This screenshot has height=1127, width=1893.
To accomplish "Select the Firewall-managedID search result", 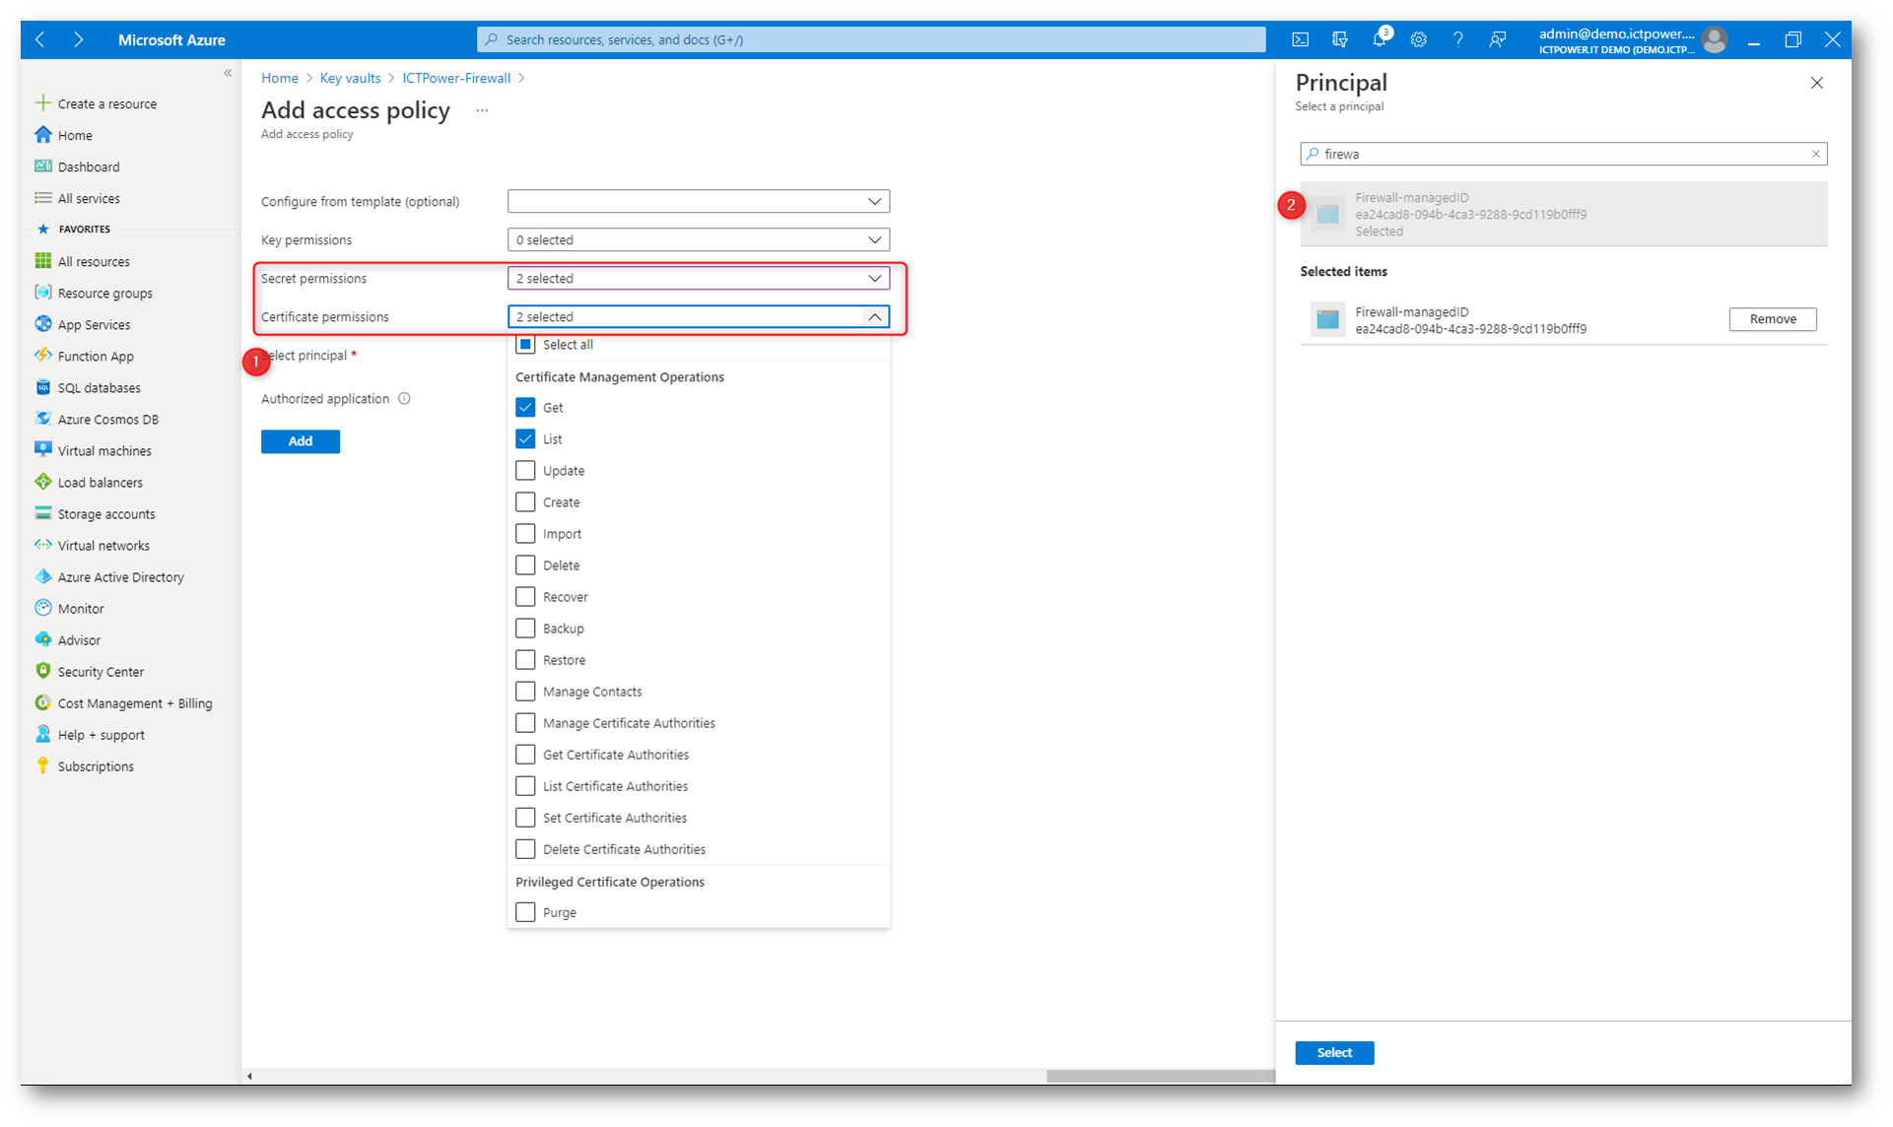I will pos(1563,214).
